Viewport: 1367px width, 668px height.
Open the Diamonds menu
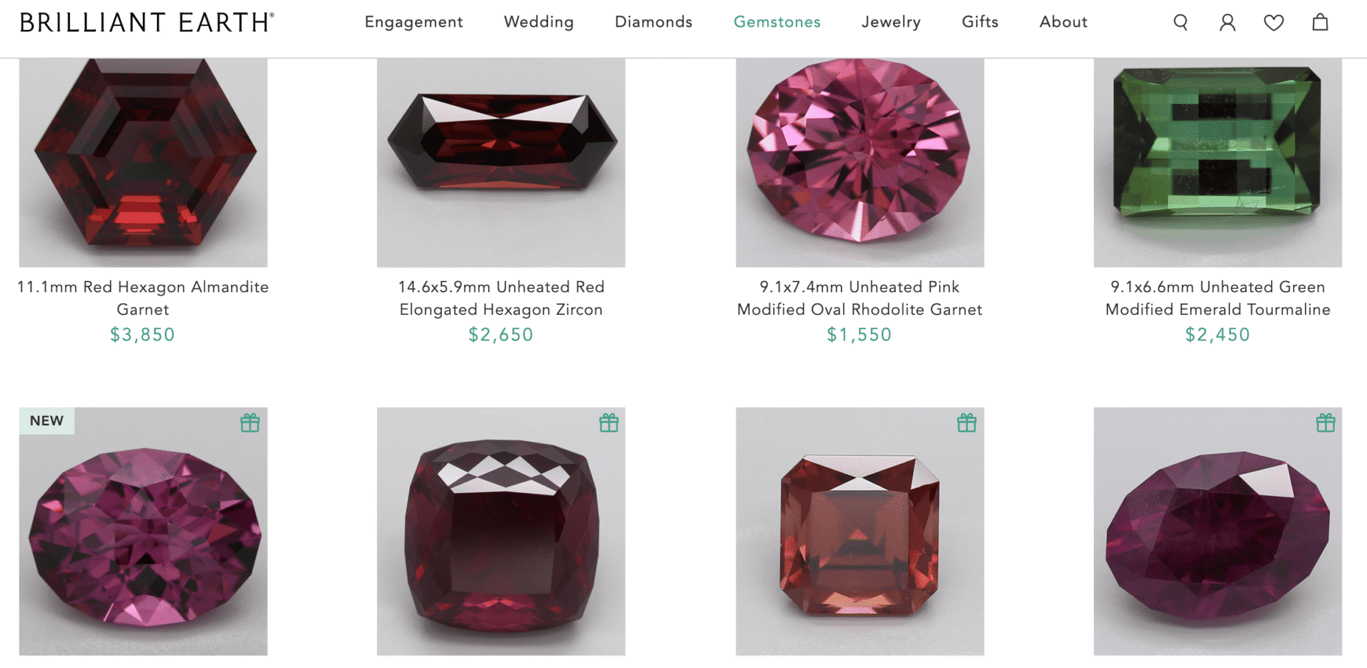(x=653, y=22)
